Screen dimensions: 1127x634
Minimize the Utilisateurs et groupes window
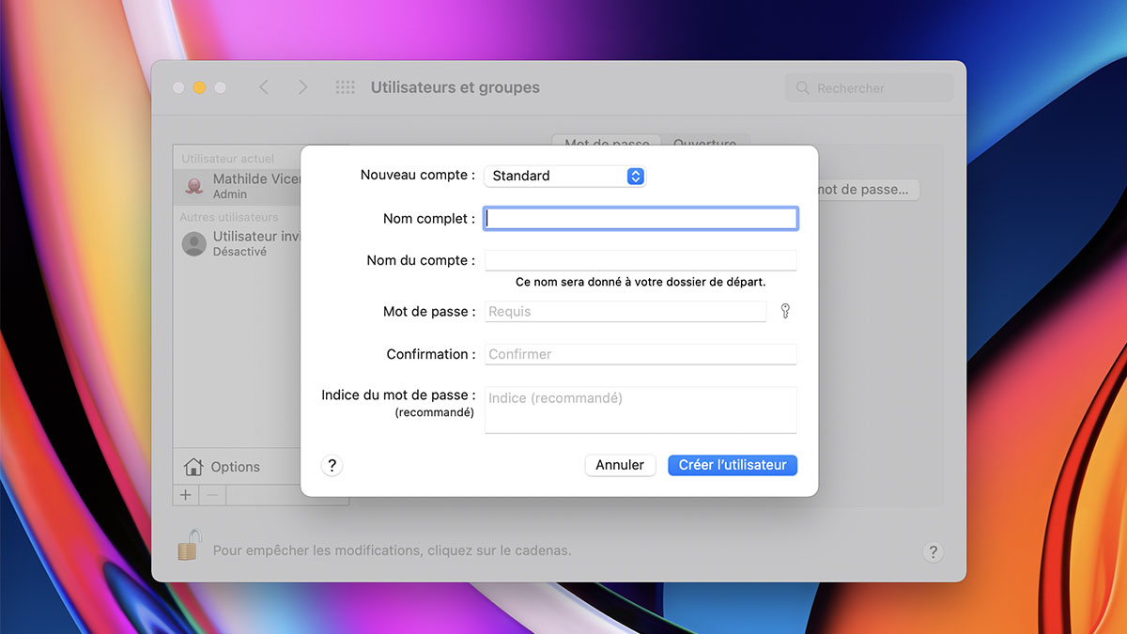coord(199,87)
